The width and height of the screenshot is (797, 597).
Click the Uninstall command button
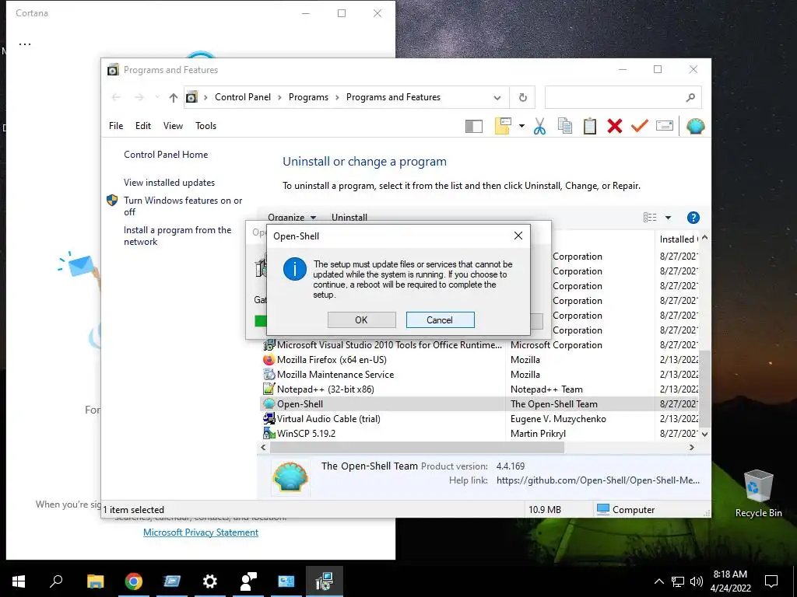349,218
